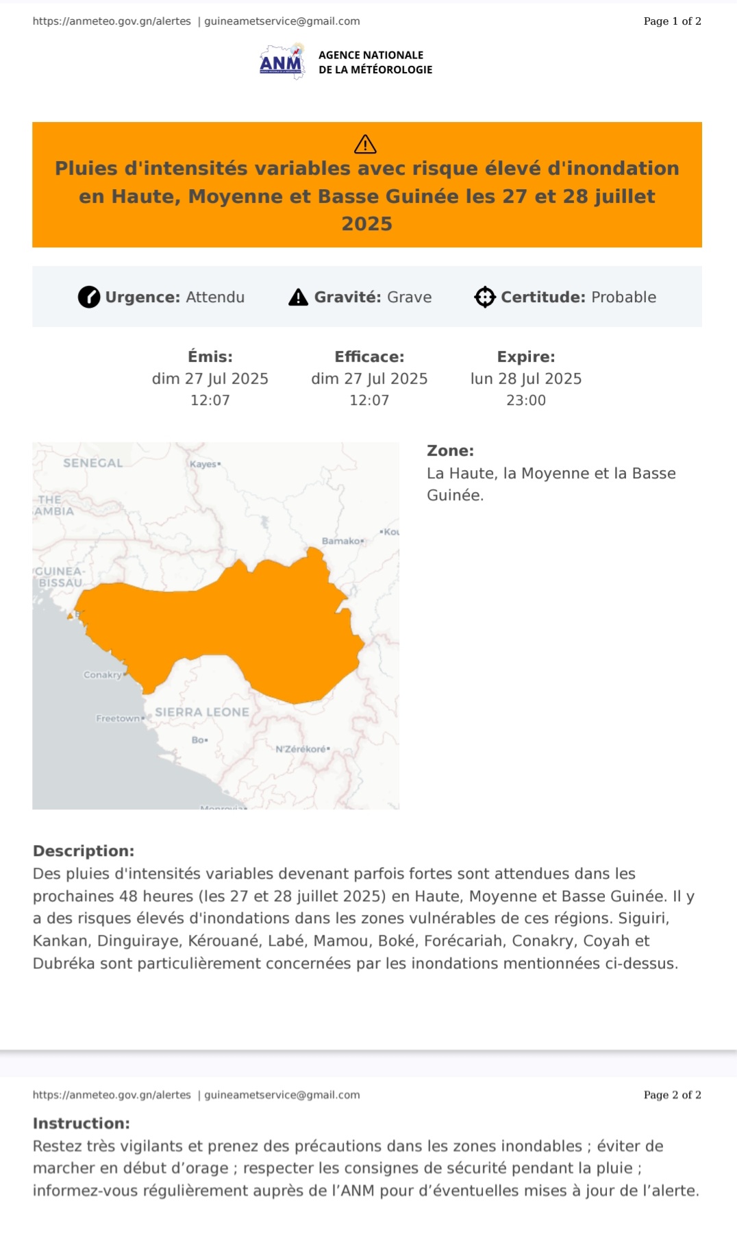The image size is (737, 1248).
Task: Click the guineametservice@gmail.com email on page 1
Action: pyautogui.click(x=282, y=21)
